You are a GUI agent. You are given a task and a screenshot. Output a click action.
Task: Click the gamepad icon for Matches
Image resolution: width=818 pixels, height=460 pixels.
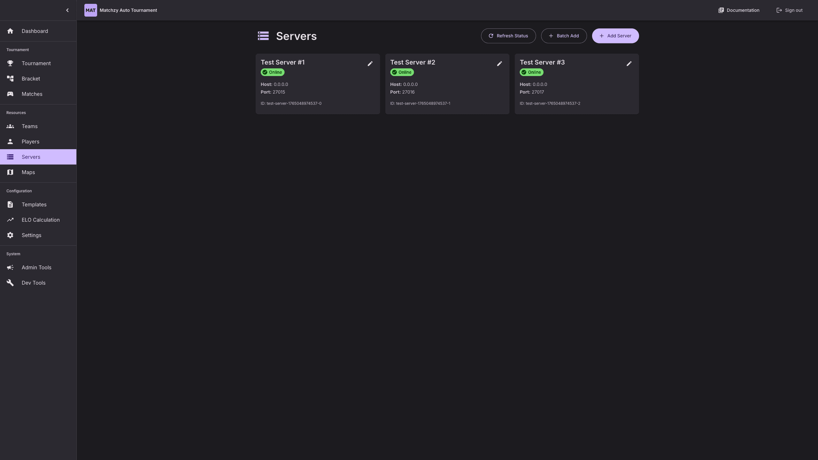(10, 94)
